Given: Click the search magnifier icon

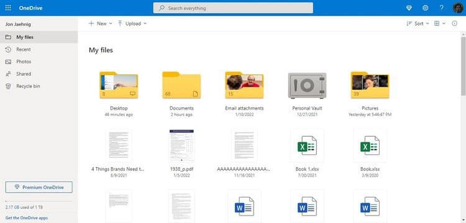Looking at the screenshot, I should click(x=162, y=8).
